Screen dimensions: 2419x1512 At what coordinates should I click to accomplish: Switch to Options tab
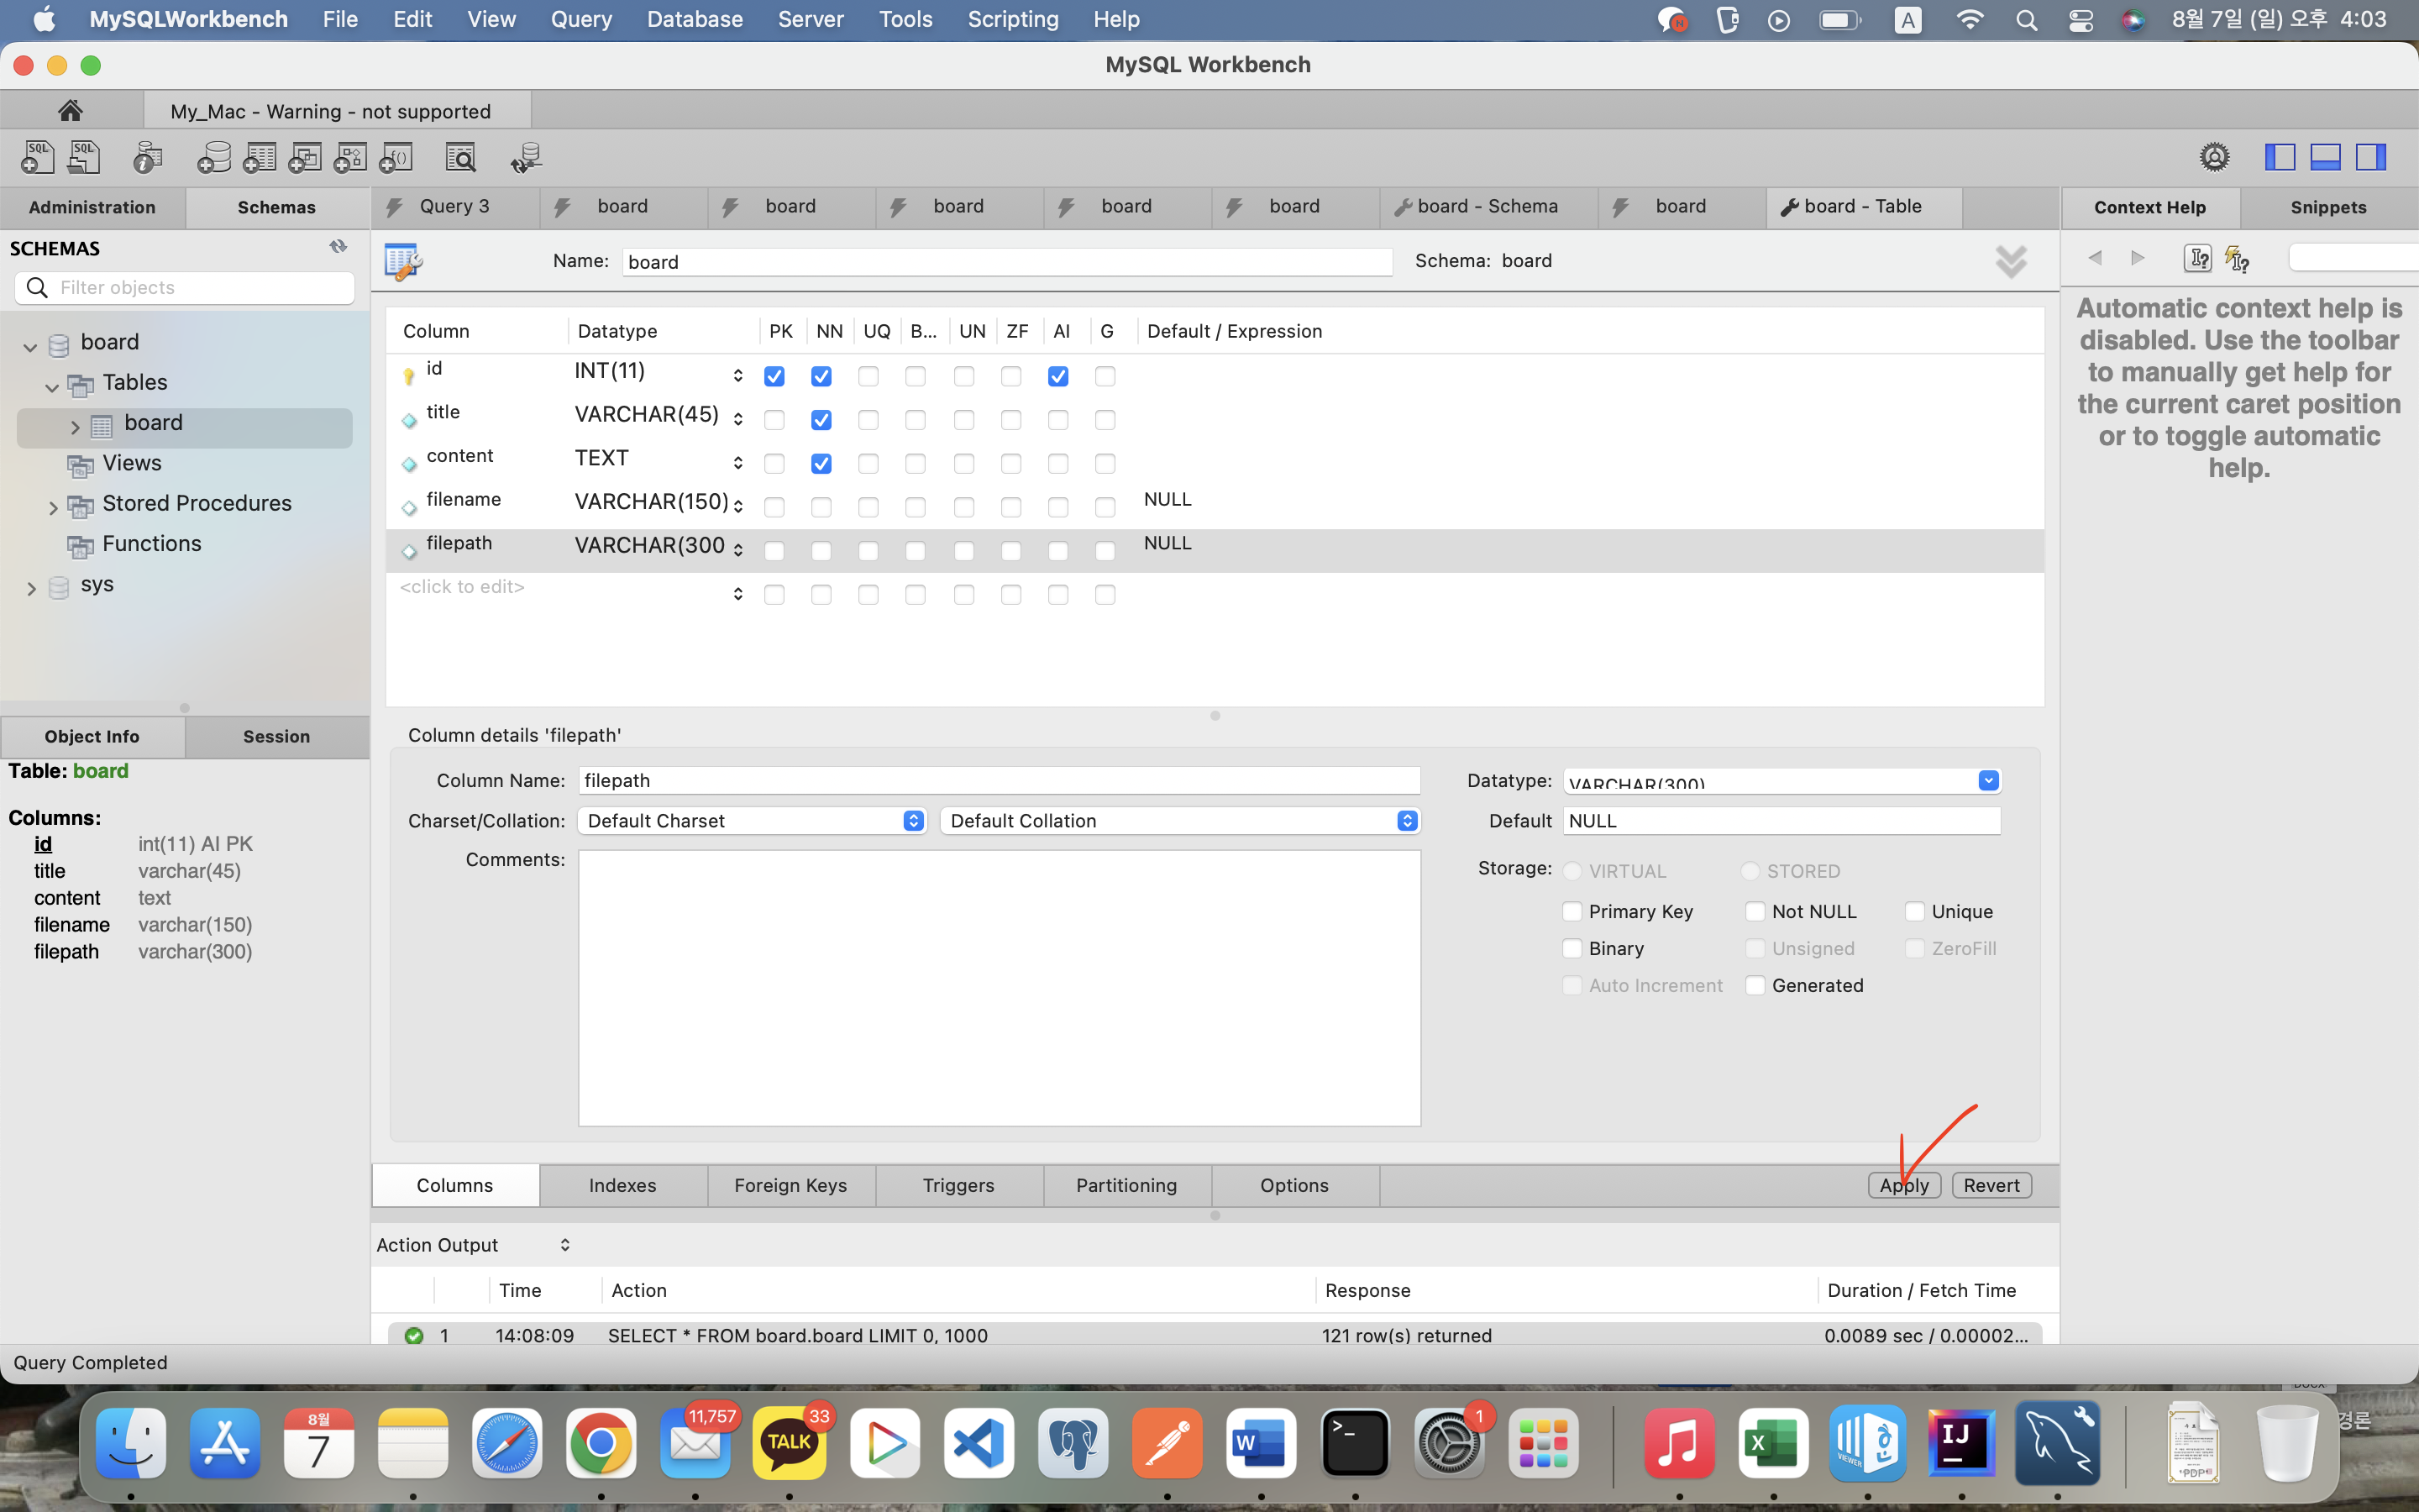[x=1294, y=1185]
